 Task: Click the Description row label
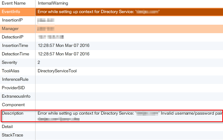12,113
